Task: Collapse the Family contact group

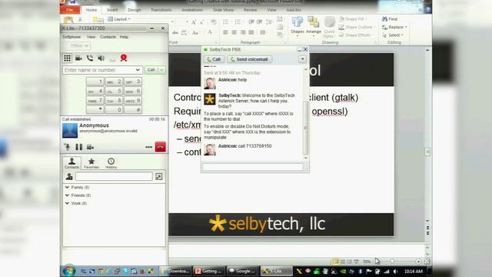Action: click(x=67, y=187)
